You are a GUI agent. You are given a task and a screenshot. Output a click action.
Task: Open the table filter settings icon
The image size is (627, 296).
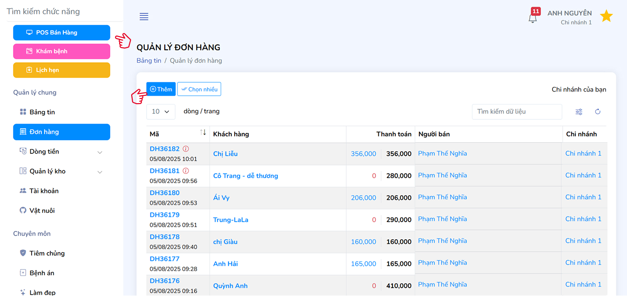point(579,112)
